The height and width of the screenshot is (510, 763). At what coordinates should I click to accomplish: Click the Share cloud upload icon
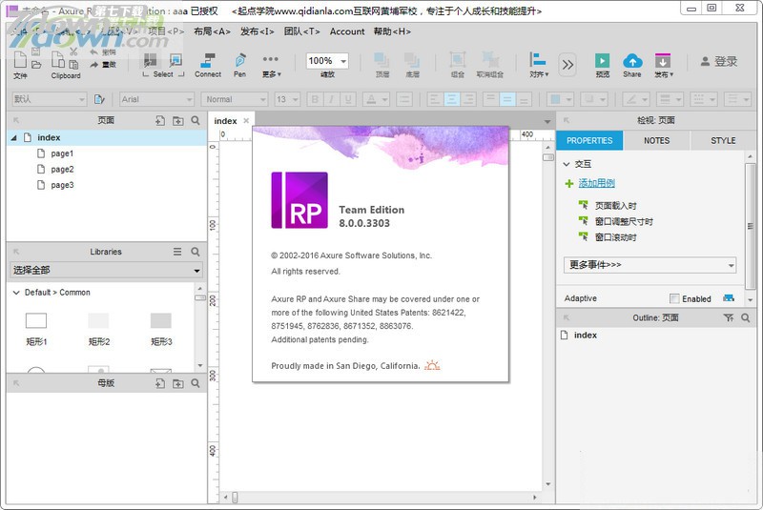click(x=631, y=63)
